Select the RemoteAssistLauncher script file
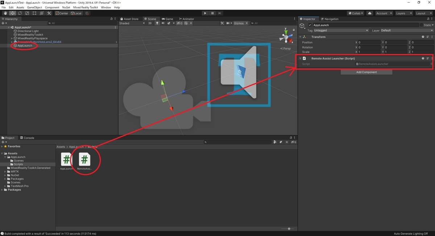The height and width of the screenshot is (236, 435). pos(84,161)
